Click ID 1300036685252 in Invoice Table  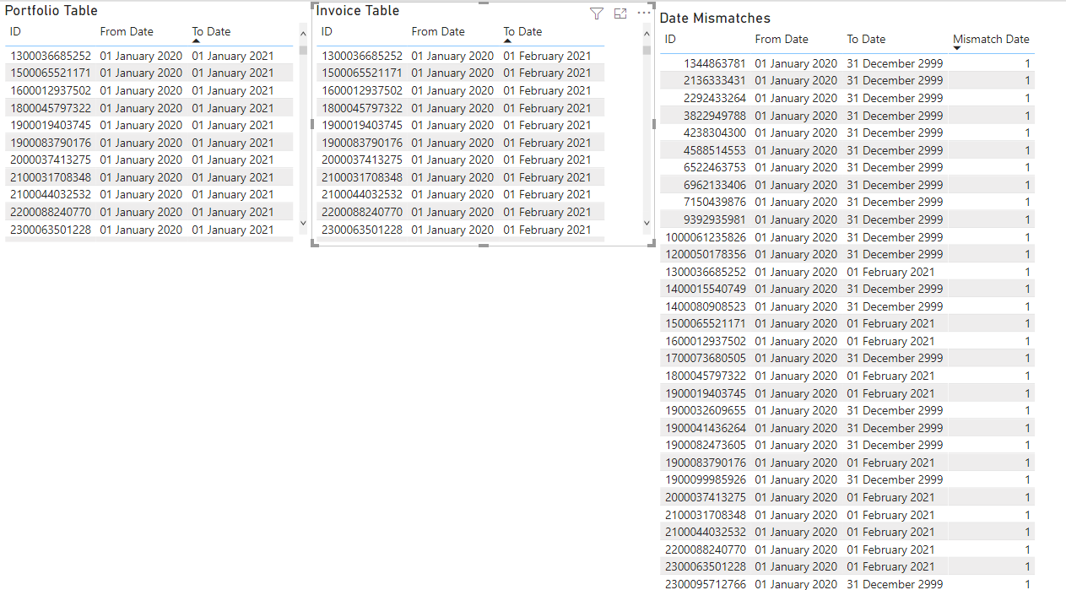(362, 57)
